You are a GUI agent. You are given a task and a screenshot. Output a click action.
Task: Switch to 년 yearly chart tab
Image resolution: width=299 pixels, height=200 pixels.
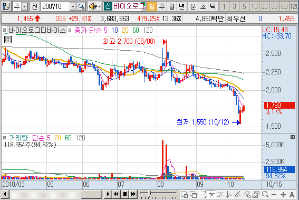coord(181,6)
